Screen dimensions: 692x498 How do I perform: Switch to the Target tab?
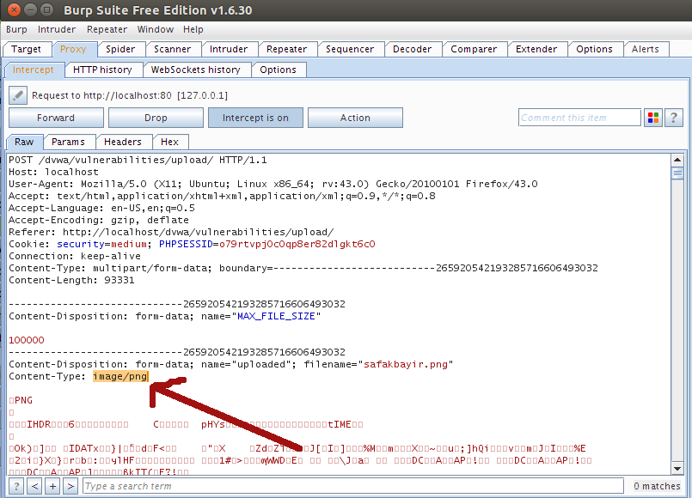[27, 49]
